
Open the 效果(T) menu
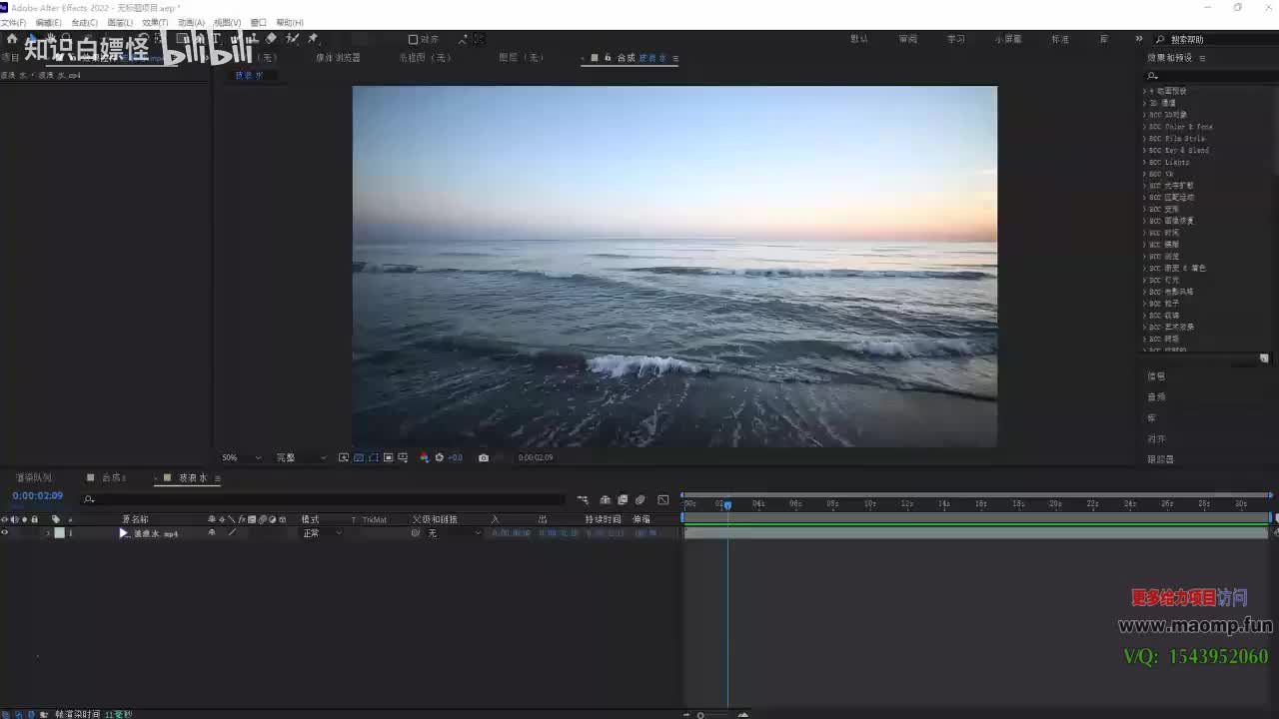155,22
